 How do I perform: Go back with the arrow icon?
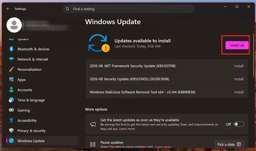[x=8, y=9]
